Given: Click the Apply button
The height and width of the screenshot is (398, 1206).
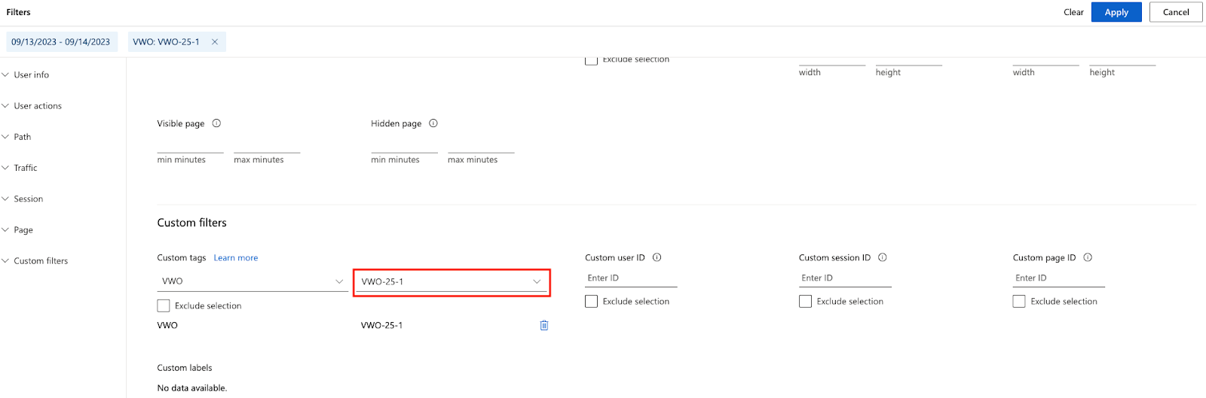Looking at the screenshot, I should 1116,12.
